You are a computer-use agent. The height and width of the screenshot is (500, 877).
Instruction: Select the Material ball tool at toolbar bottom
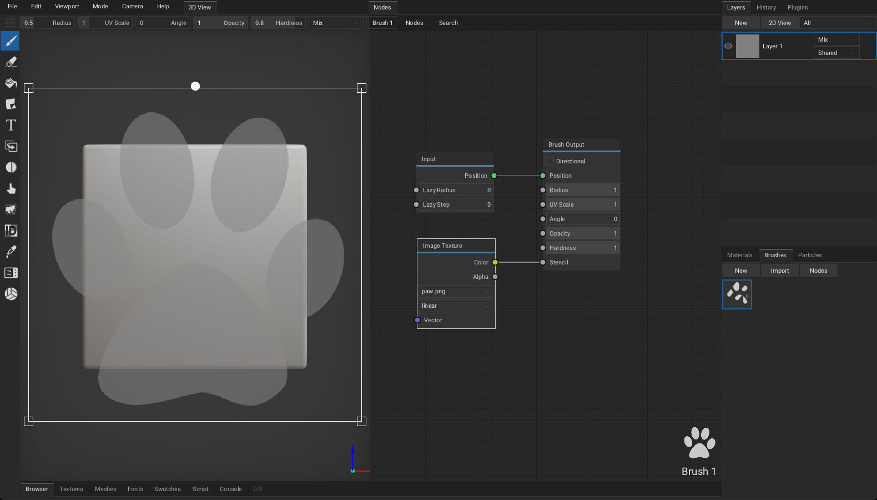[x=11, y=294]
